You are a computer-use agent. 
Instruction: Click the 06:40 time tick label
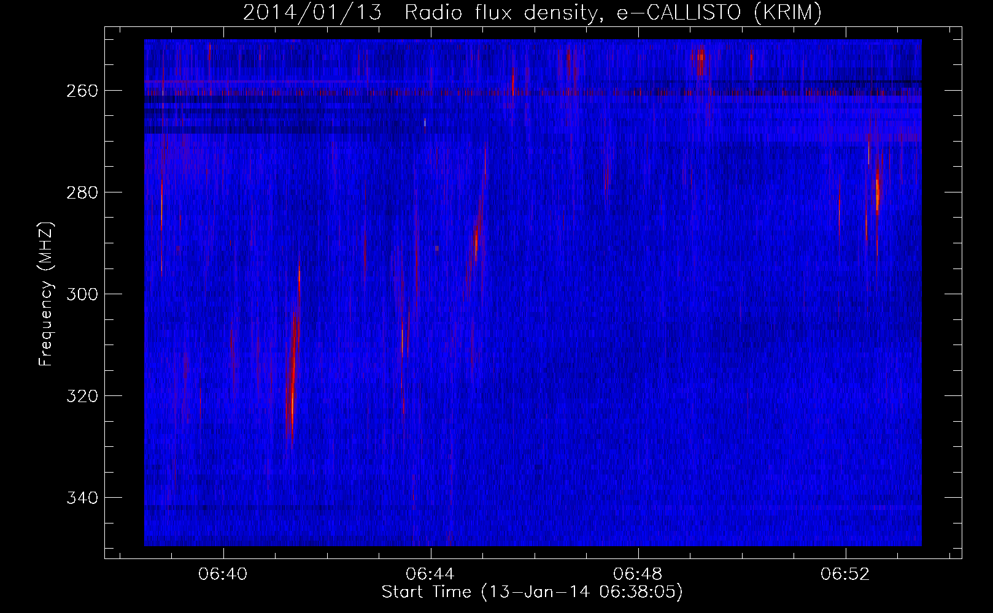tap(223, 574)
